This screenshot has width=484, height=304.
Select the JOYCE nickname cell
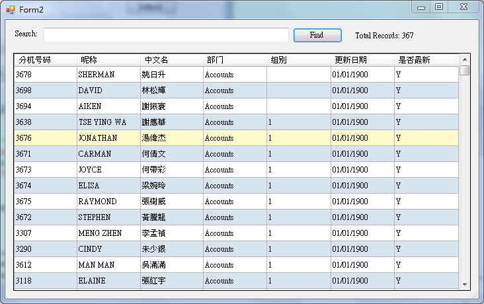(x=108, y=170)
